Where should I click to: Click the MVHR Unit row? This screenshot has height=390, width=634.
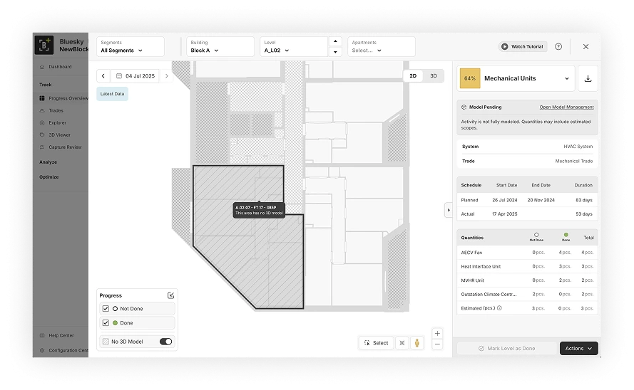click(x=527, y=280)
